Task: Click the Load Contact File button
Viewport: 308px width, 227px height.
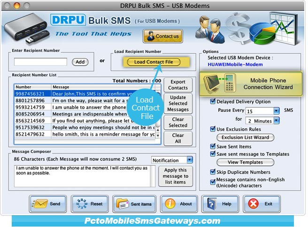Action: click(154, 62)
